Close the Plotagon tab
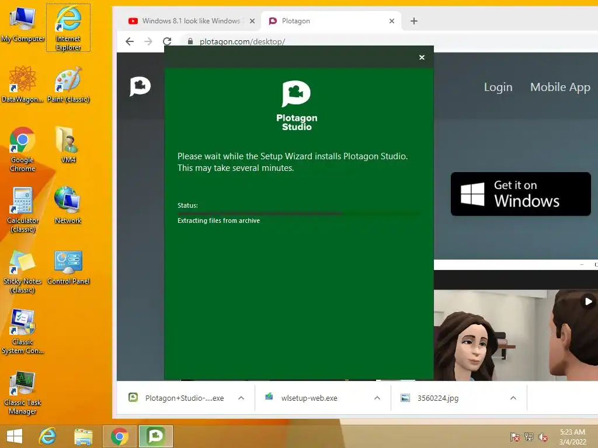 [392, 21]
